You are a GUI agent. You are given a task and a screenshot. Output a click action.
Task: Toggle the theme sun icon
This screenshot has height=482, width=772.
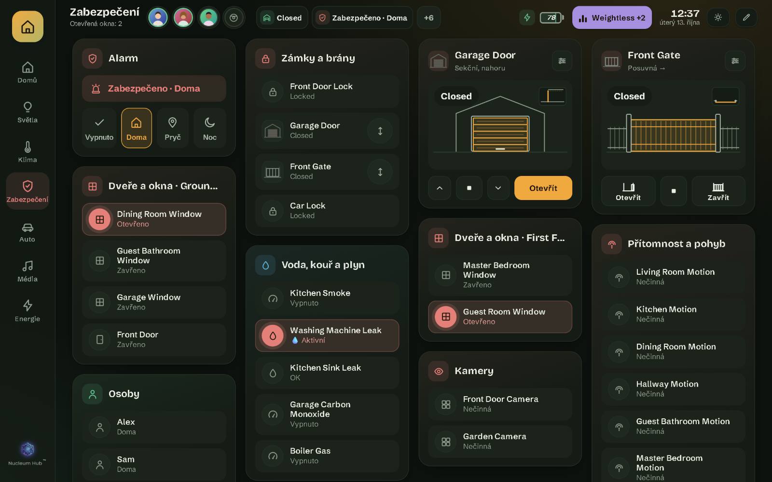tap(718, 18)
